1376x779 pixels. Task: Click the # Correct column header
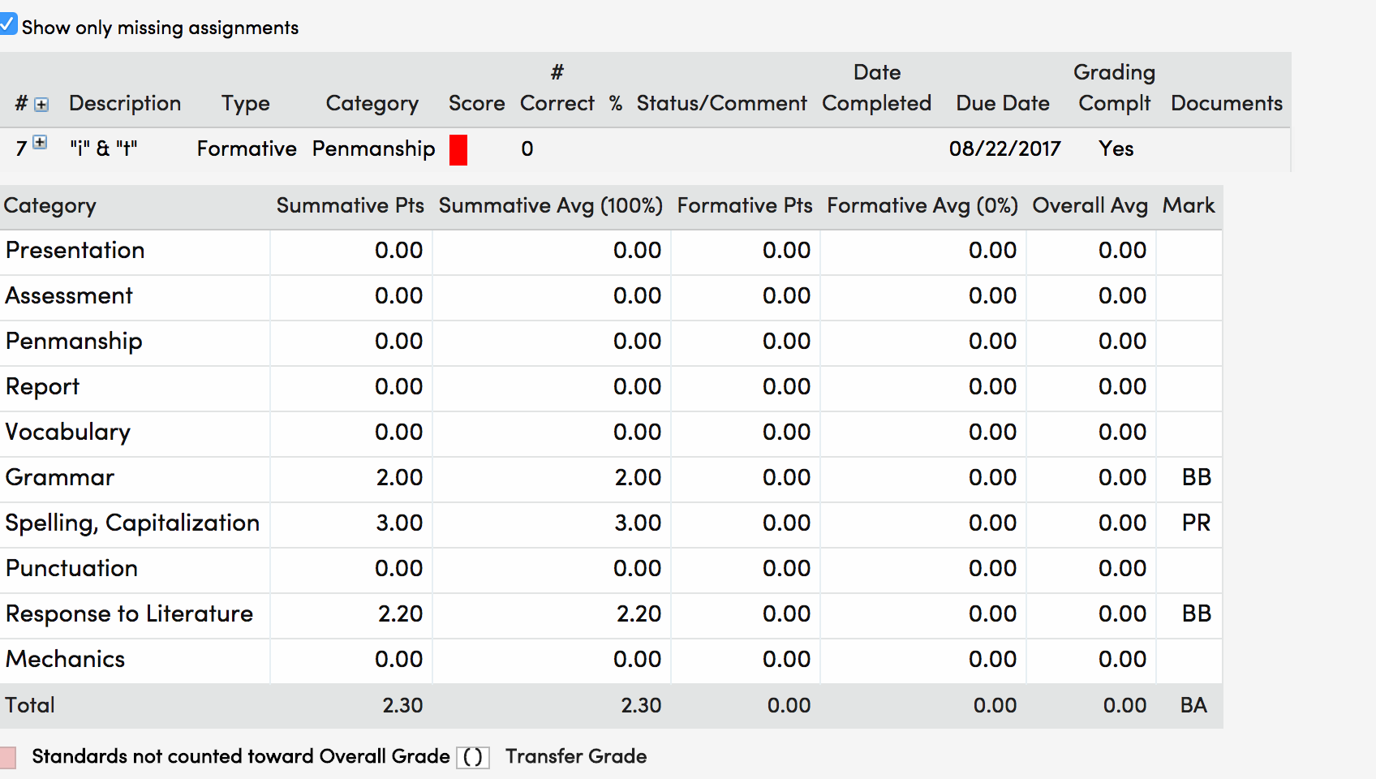pyautogui.click(x=557, y=88)
